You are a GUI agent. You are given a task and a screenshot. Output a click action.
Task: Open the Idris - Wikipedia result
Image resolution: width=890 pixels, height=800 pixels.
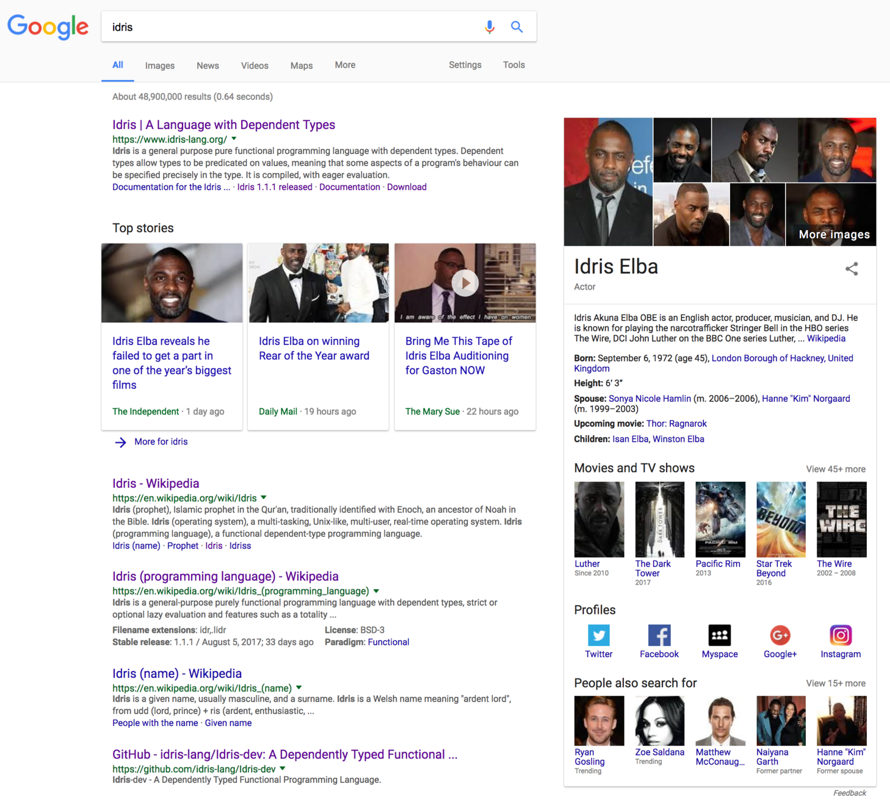(156, 484)
